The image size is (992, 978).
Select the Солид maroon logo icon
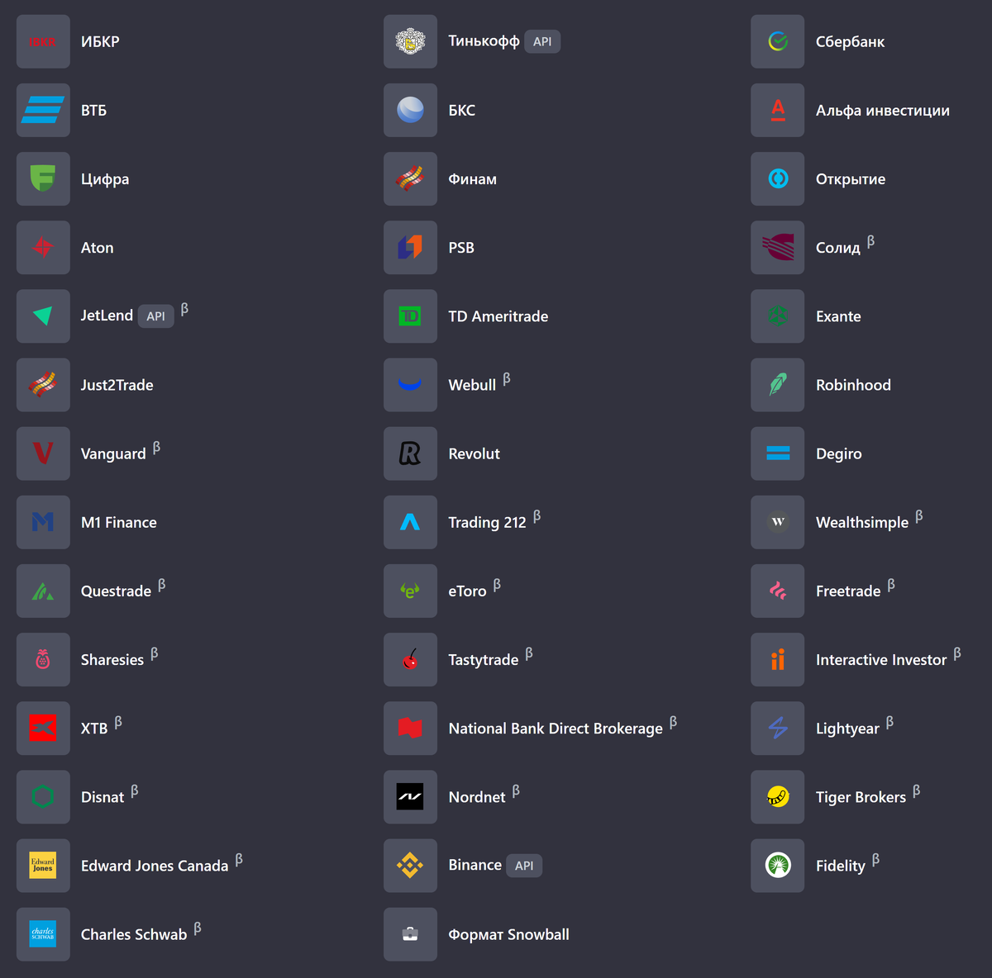pos(777,247)
